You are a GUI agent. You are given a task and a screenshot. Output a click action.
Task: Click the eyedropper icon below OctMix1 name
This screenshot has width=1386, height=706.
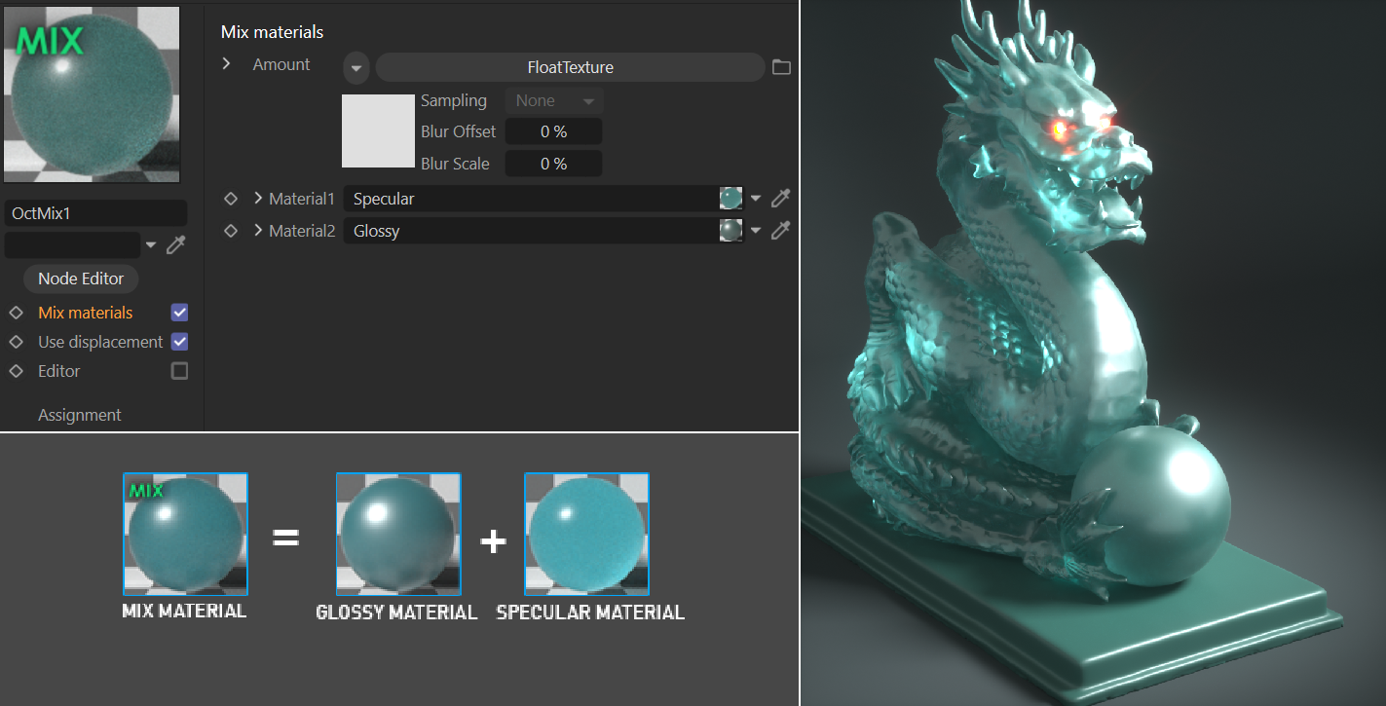176,244
